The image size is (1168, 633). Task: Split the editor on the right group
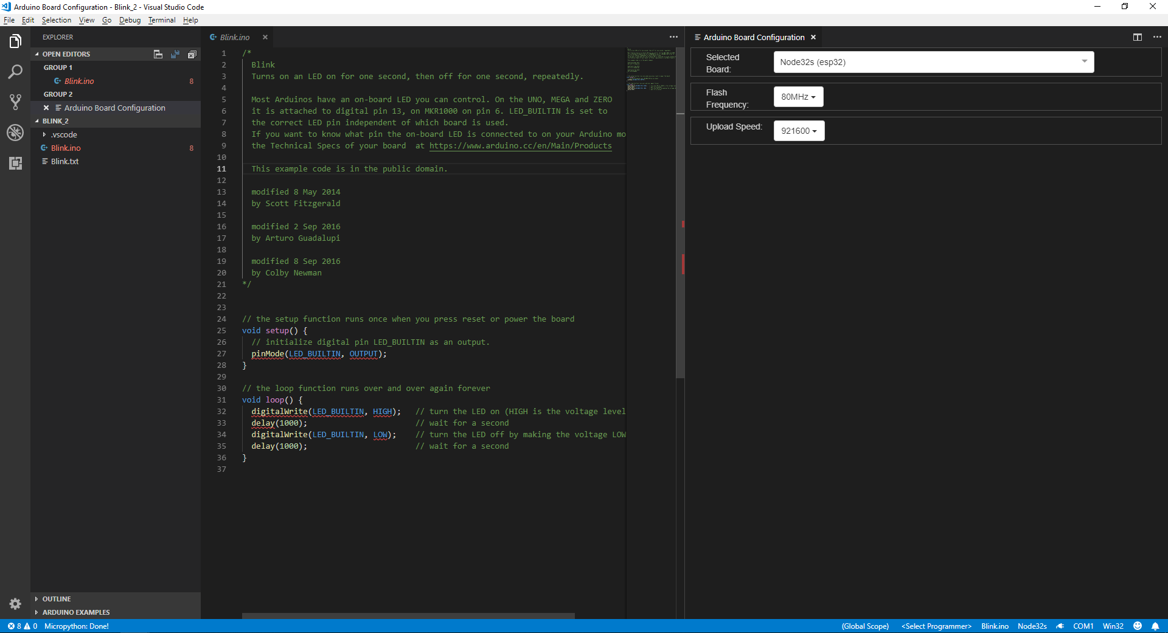1138,37
